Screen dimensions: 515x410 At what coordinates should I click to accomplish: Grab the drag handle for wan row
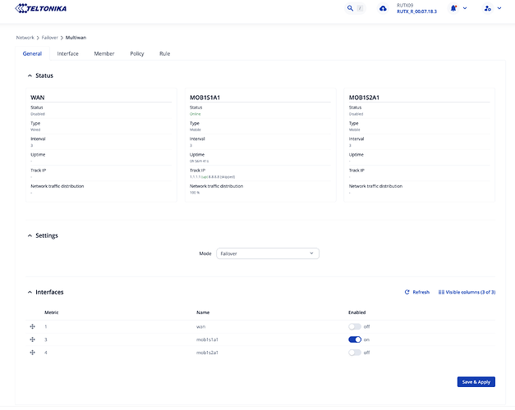point(32,326)
